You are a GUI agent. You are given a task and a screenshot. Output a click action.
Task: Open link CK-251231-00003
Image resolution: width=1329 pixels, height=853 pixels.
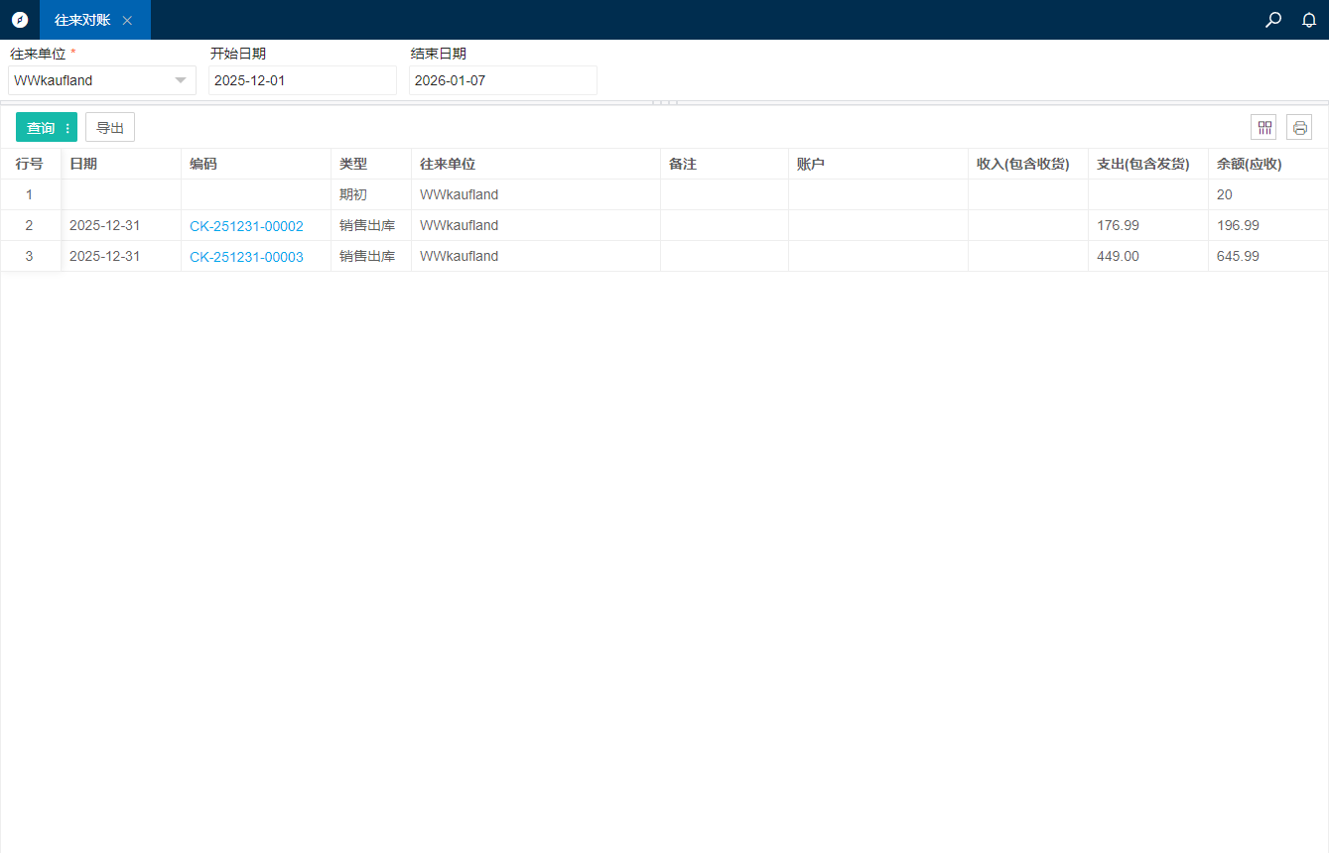pos(246,257)
